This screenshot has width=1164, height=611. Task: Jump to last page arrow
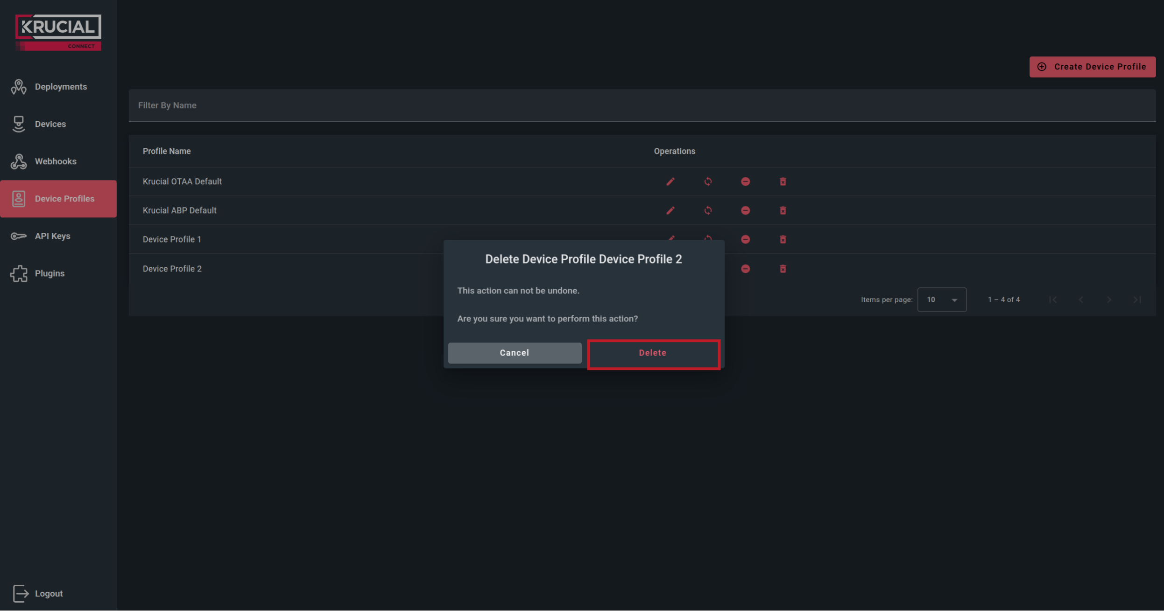tap(1136, 299)
